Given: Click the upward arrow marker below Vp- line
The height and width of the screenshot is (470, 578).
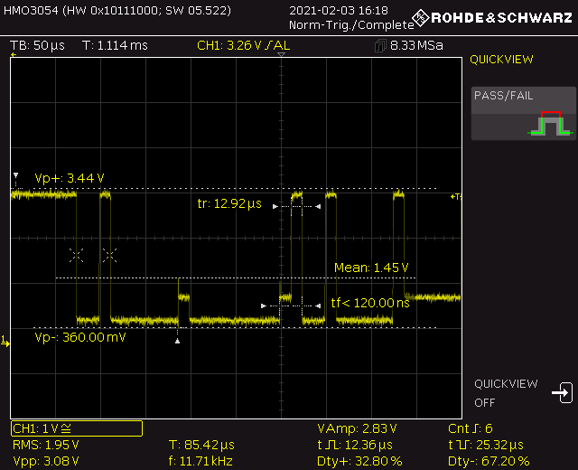Looking at the screenshot, I should coord(177,341).
